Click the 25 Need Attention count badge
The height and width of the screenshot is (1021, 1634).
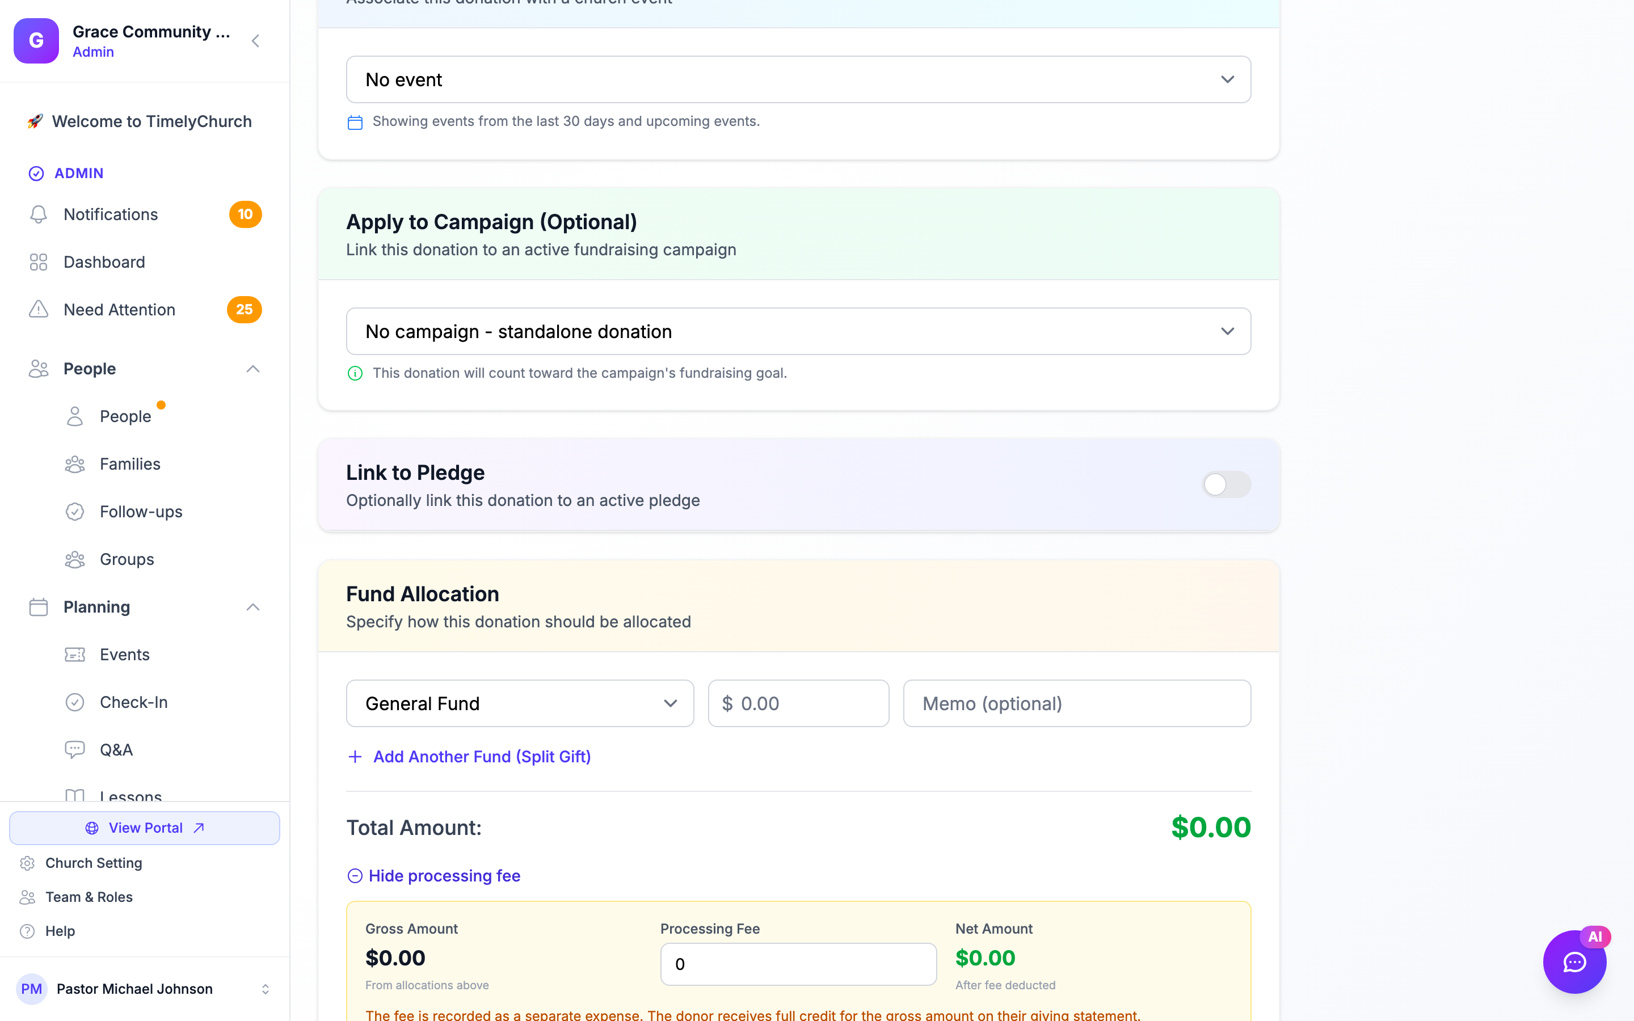(245, 309)
